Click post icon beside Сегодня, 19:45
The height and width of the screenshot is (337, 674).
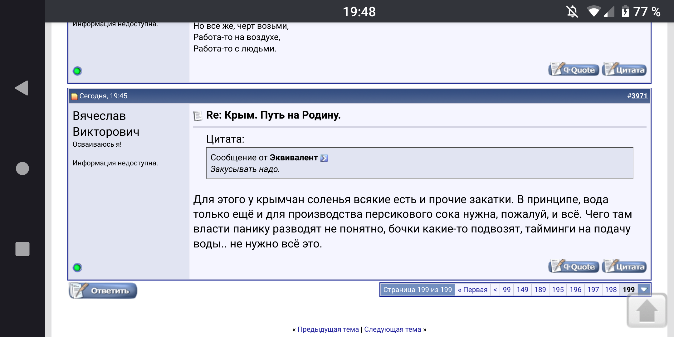point(74,96)
